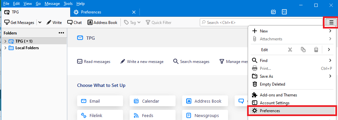Open the hamburger application menu button
This screenshot has width=338, height=120.
pyautogui.click(x=331, y=22)
